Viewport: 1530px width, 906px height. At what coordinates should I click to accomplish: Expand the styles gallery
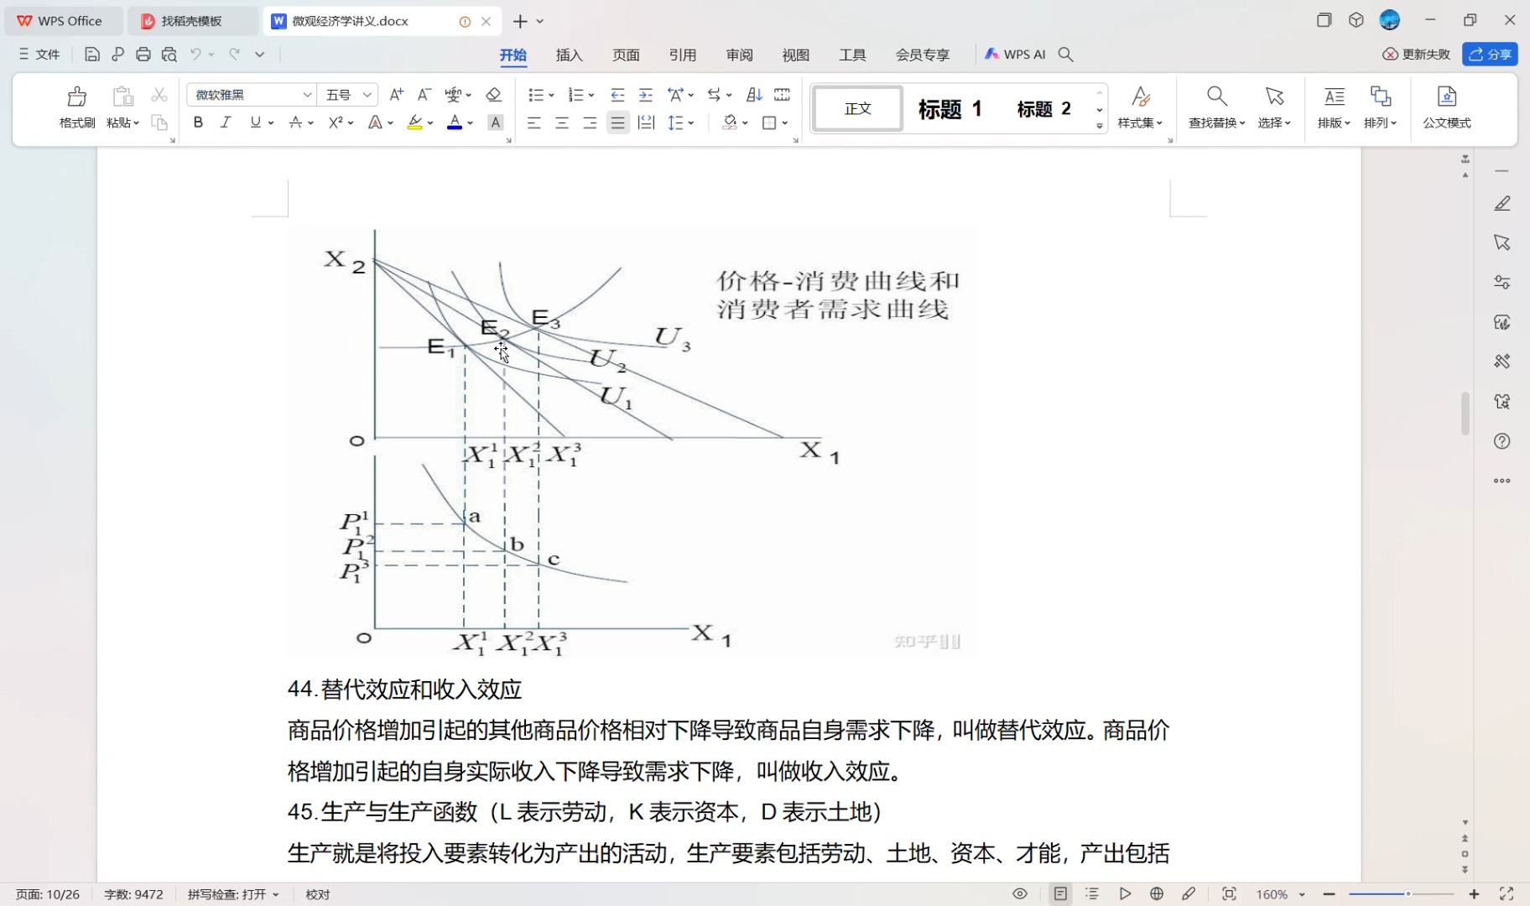pyautogui.click(x=1099, y=127)
